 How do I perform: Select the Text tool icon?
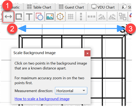[29, 17]
